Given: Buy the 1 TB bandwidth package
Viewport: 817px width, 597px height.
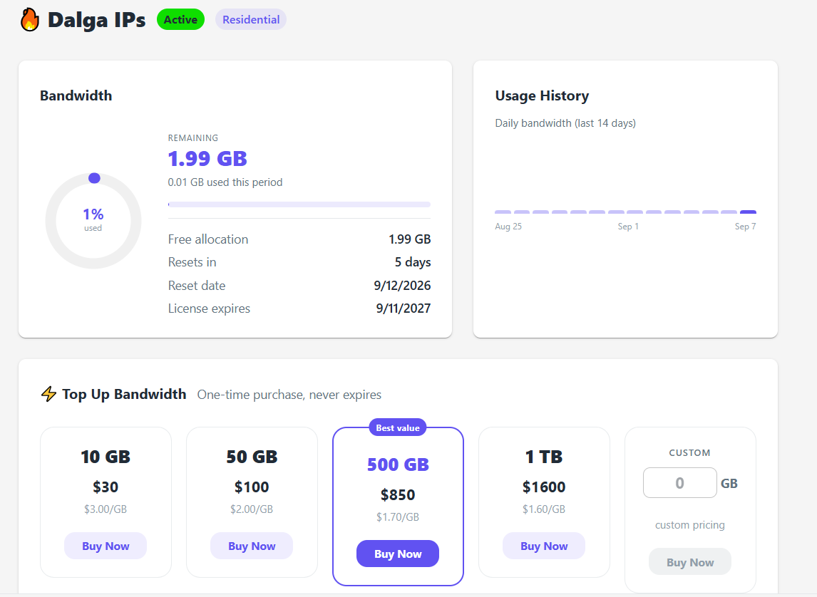Looking at the screenshot, I should [x=544, y=546].
